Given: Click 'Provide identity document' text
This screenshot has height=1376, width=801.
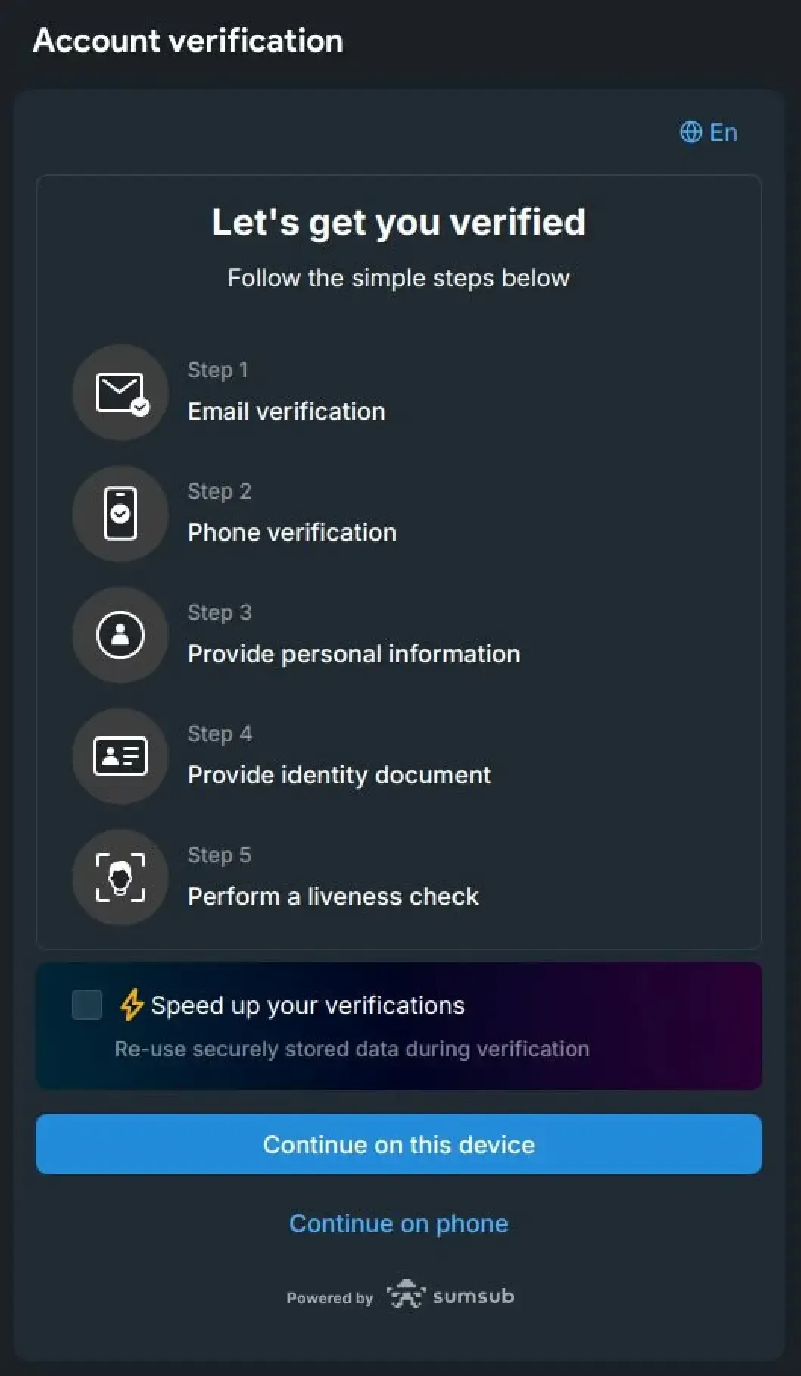Looking at the screenshot, I should point(339,775).
